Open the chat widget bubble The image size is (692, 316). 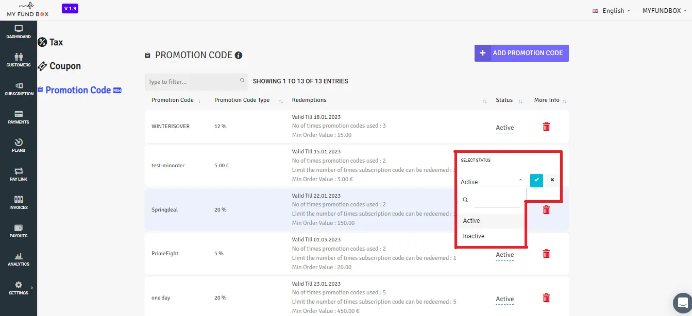(x=683, y=302)
